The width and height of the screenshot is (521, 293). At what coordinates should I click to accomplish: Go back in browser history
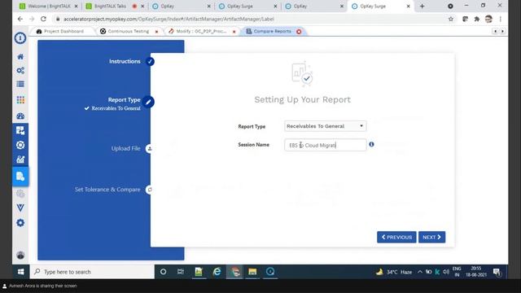(20, 20)
